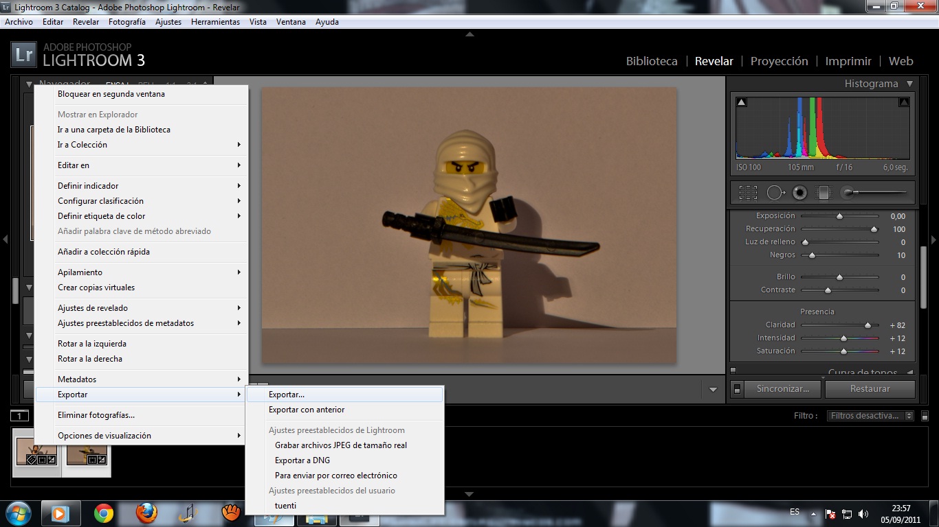Click develop adjustments badge on second filmstrip thumbnail
939x527 pixels.
102,459
